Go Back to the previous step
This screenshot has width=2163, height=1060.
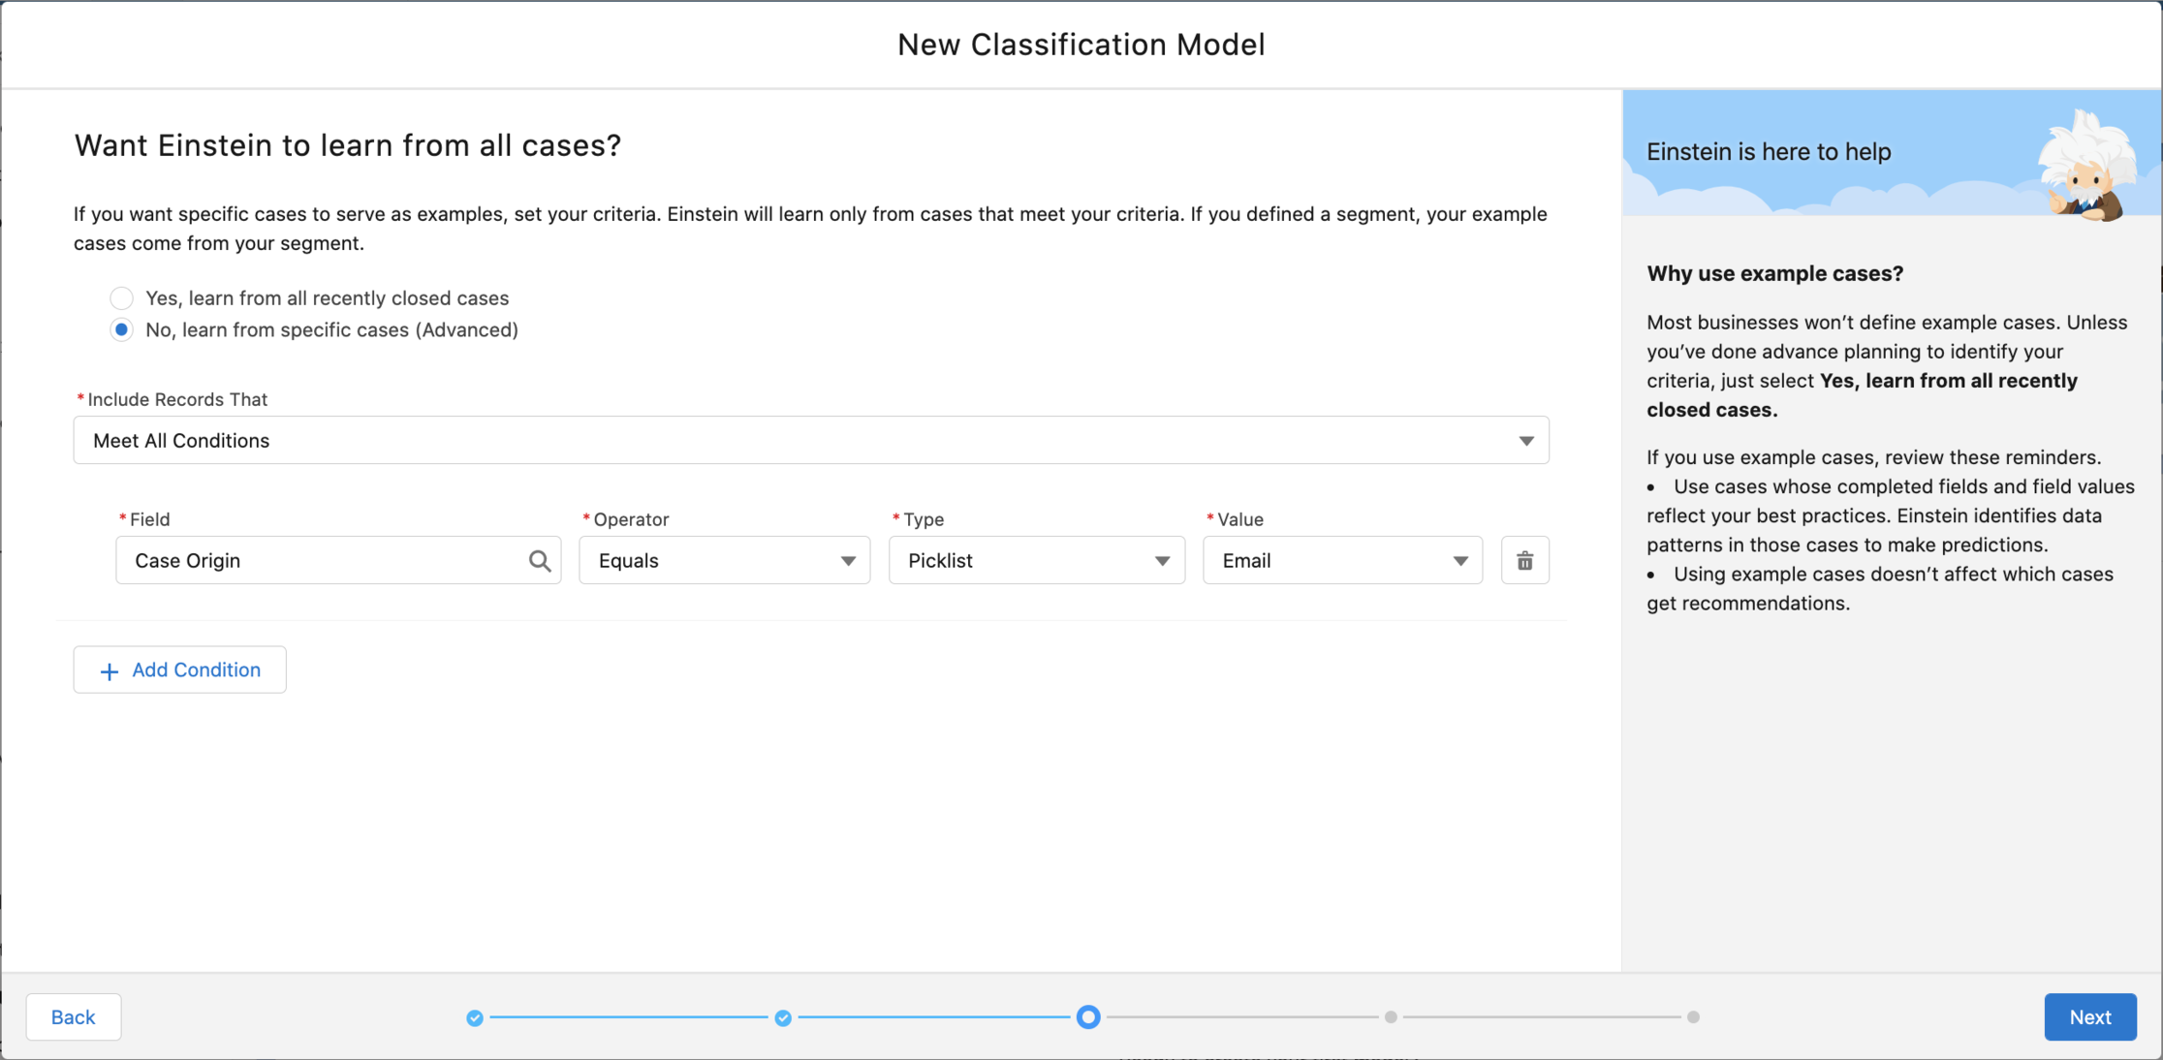[74, 1016]
